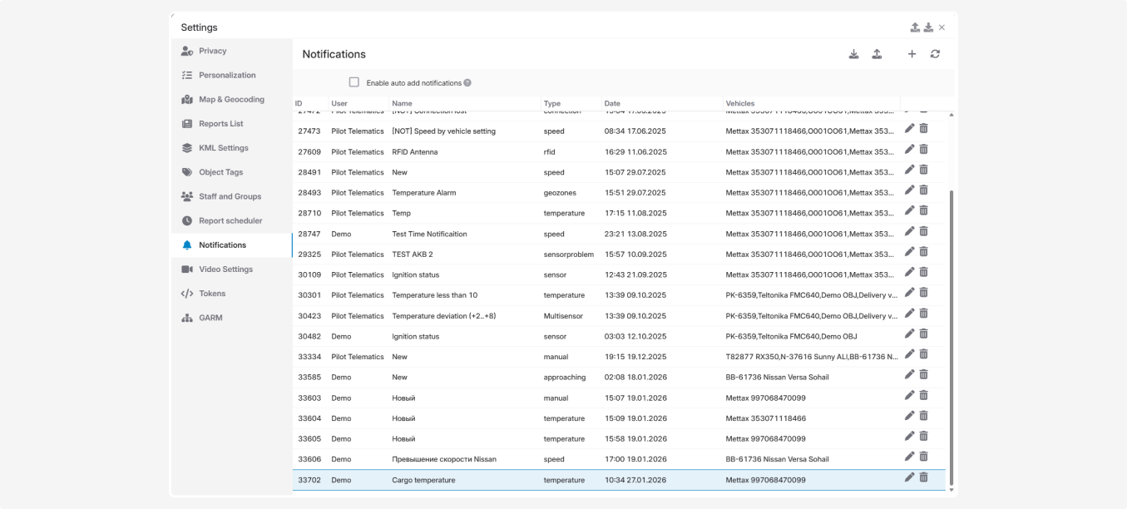
Task: Open the Privacy settings section
Action: (x=212, y=51)
